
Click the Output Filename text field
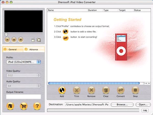[23, 97]
